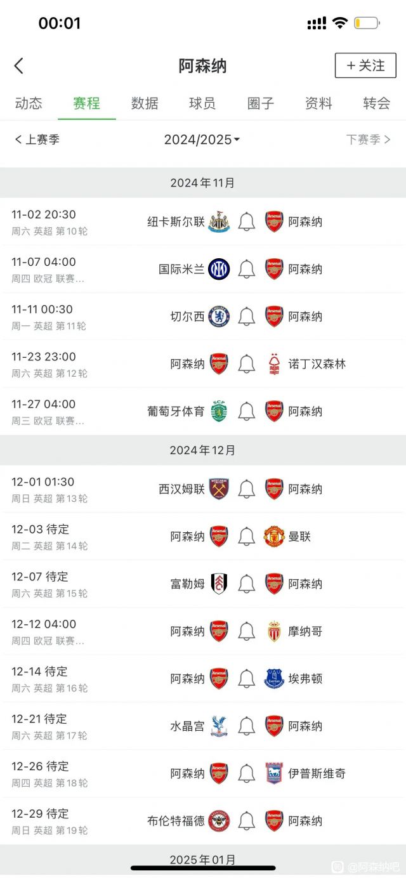Toggle bell for Crystal Palace match
The height and width of the screenshot is (878, 406).
click(246, 726)
